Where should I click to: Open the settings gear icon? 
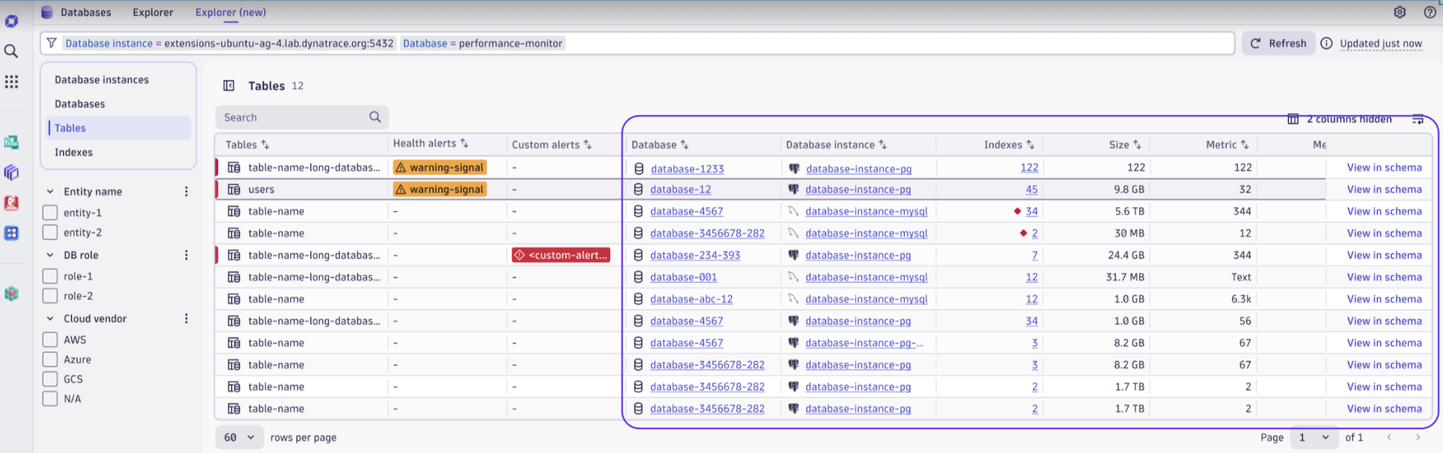pos(1399,12)
